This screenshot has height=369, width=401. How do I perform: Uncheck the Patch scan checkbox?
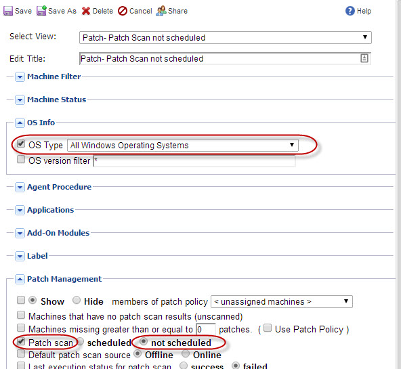[x=21, y=341]
